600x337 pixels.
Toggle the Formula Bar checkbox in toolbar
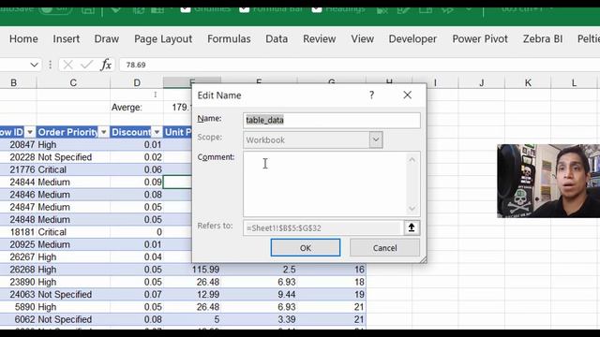click(245, 9)
